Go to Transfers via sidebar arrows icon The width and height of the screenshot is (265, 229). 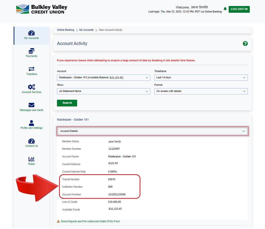coord(32,69)
